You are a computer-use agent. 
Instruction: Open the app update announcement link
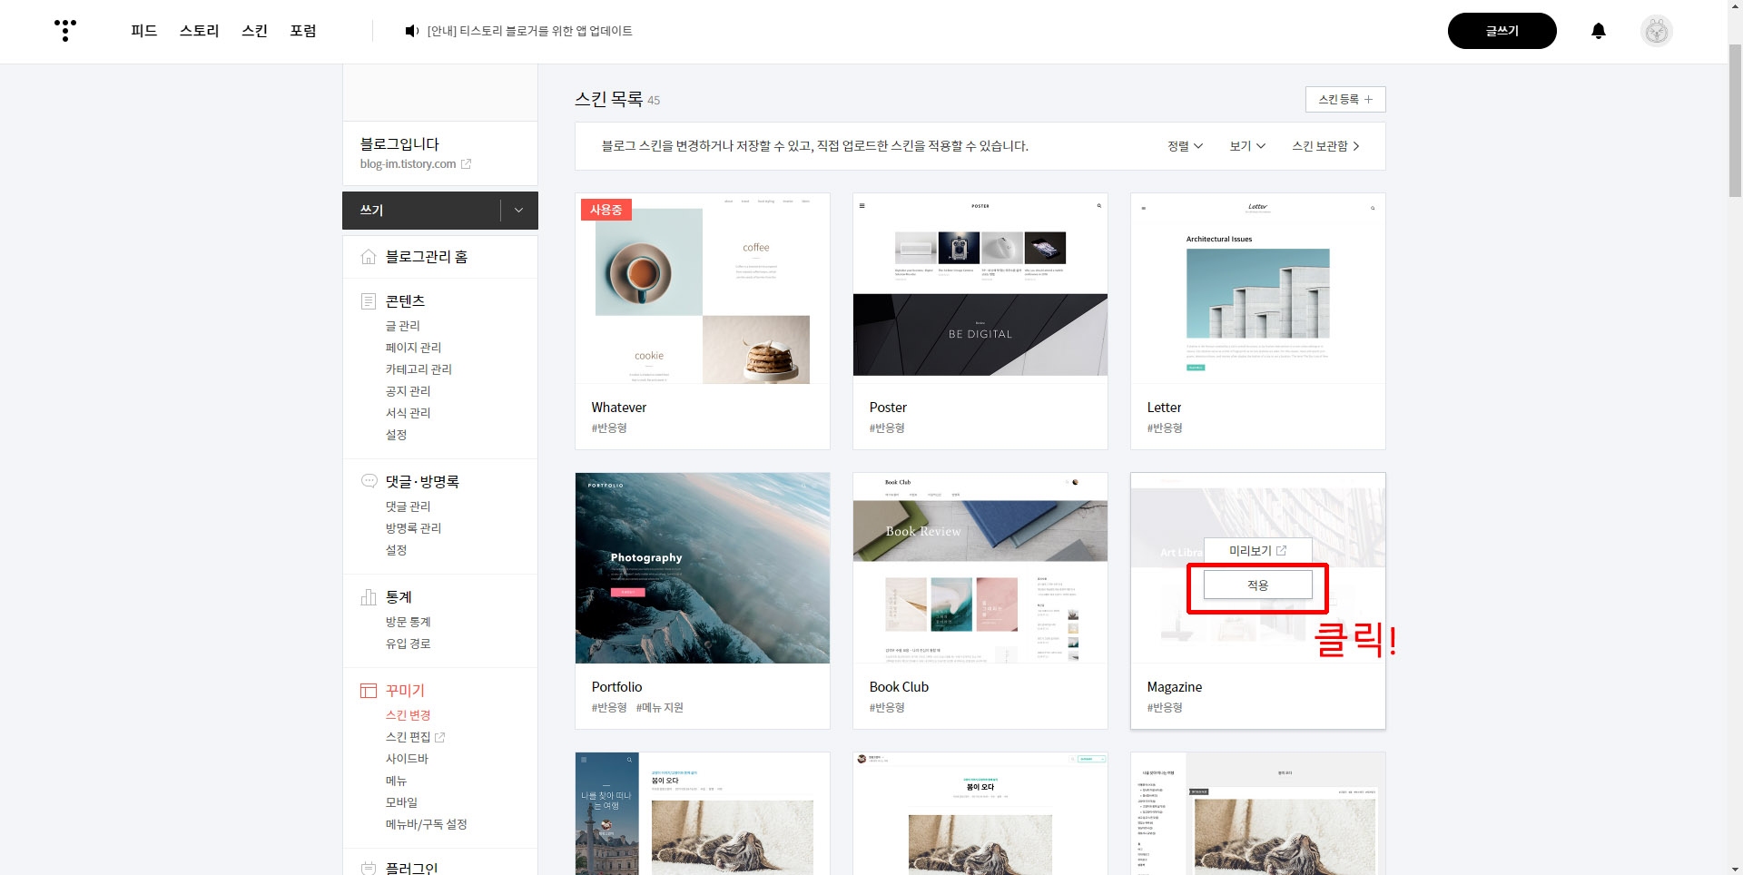pos(529,31)
